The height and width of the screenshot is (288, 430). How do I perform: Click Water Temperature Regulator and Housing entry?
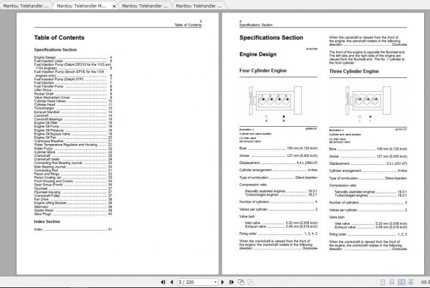(x=73, y=145)
